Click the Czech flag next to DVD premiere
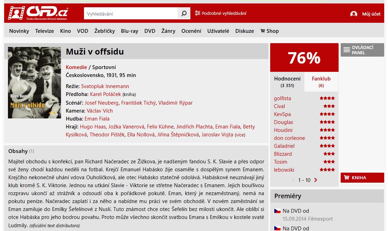The image size is (388, 231). (x=277, y=211)
